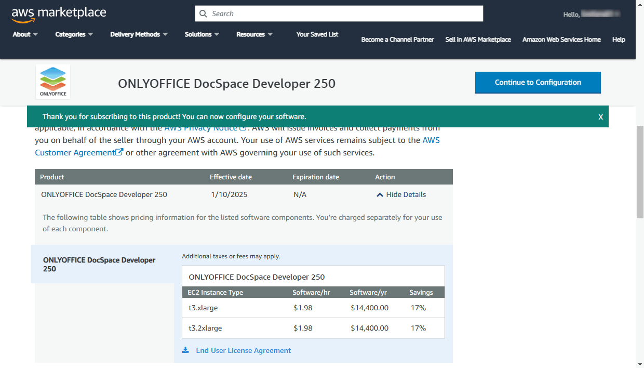Open Become a Channel Partner link
Image resolution: width=644 pixels, height=368 pixels.
pyautogui.click(x=397, y=40)
